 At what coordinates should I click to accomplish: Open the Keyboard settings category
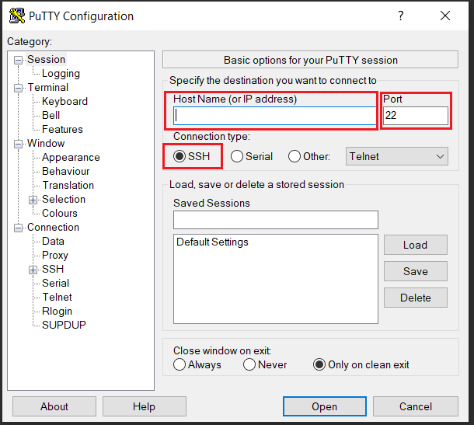click(64, 101)
